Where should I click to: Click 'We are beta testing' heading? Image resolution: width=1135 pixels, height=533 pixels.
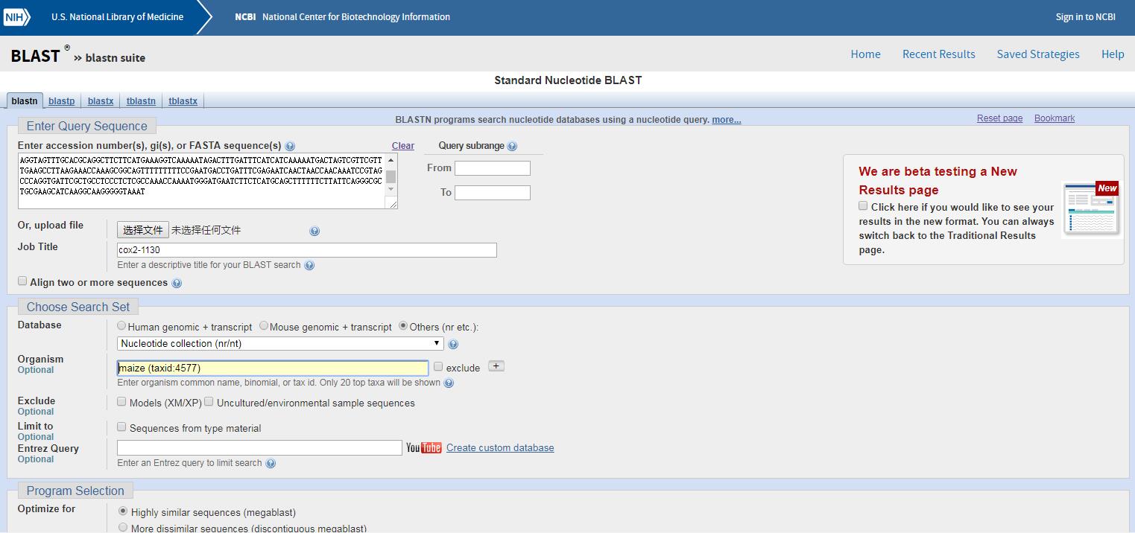(x=938, y=181)
